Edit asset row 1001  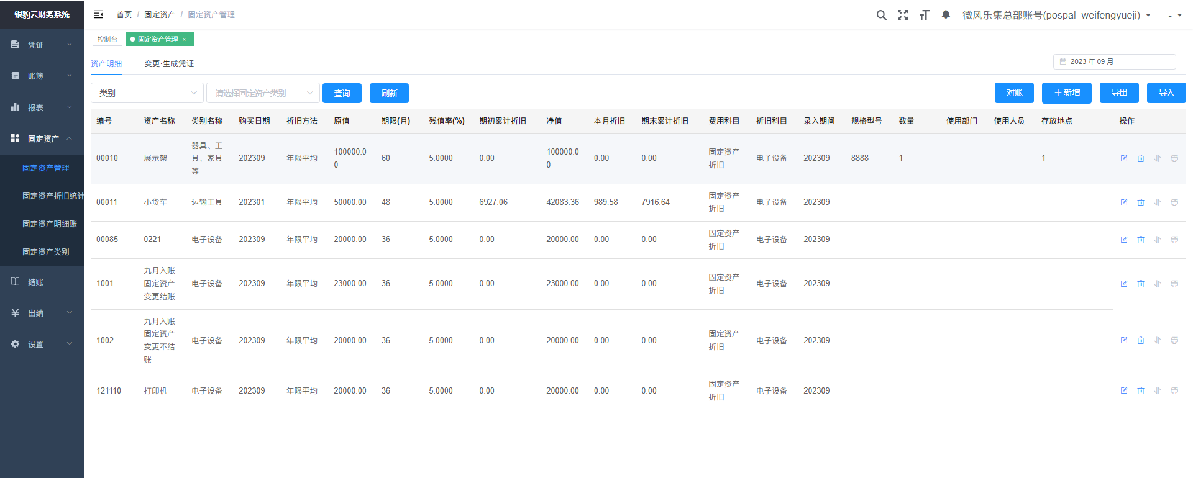(1124, 284)
